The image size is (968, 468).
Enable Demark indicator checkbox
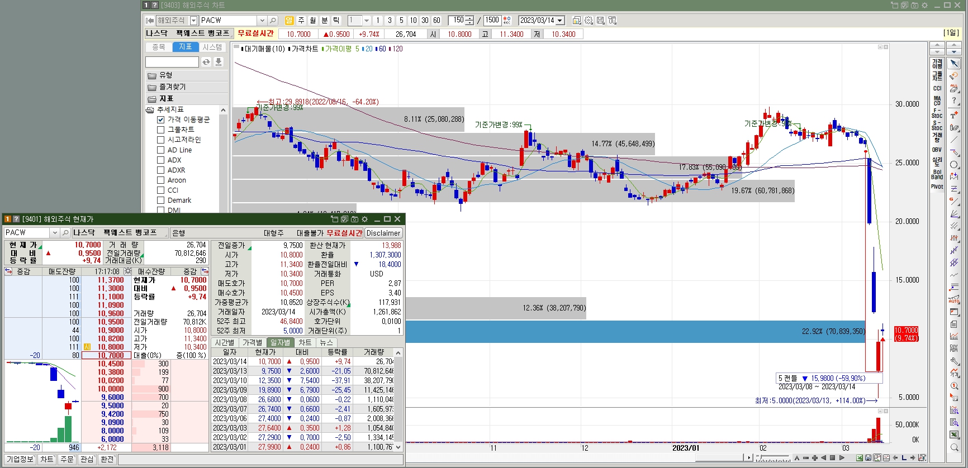(160, 200)
